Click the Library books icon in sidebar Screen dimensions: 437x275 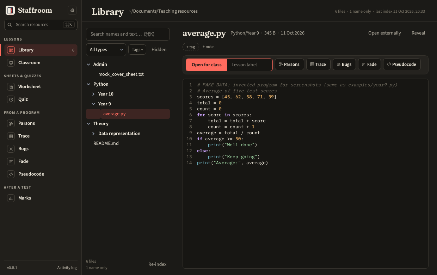tap(11, 50)
